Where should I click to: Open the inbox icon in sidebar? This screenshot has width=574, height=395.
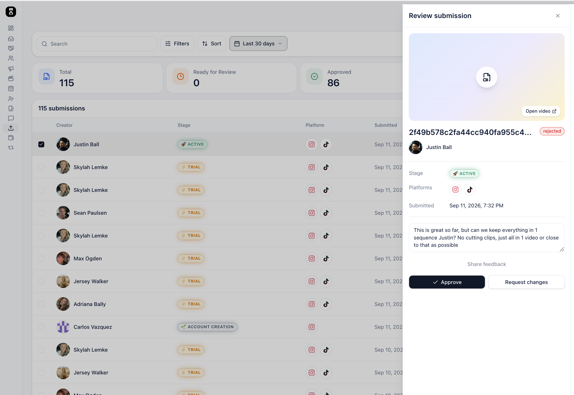[11, 39]
